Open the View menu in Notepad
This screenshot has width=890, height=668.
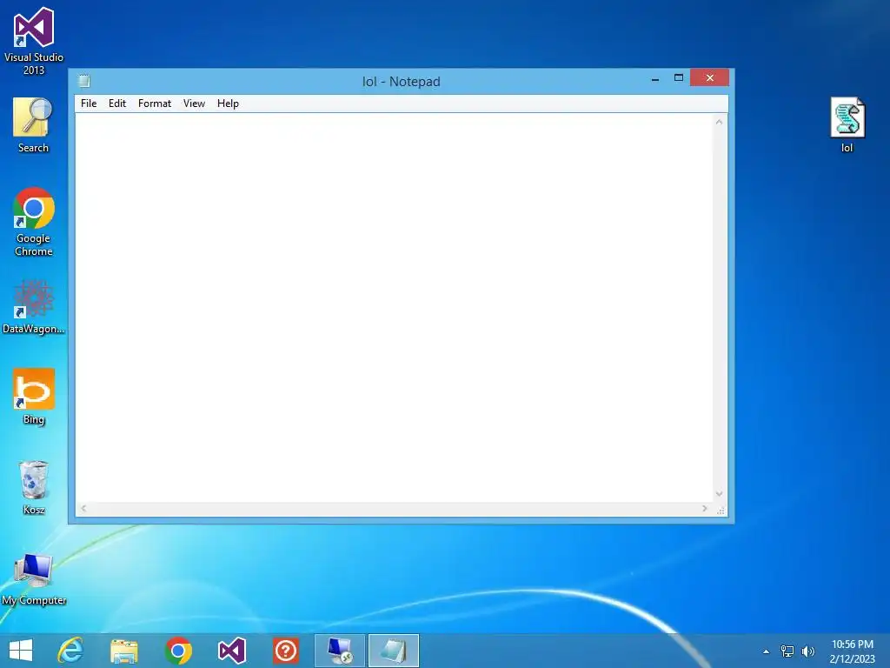194,104
